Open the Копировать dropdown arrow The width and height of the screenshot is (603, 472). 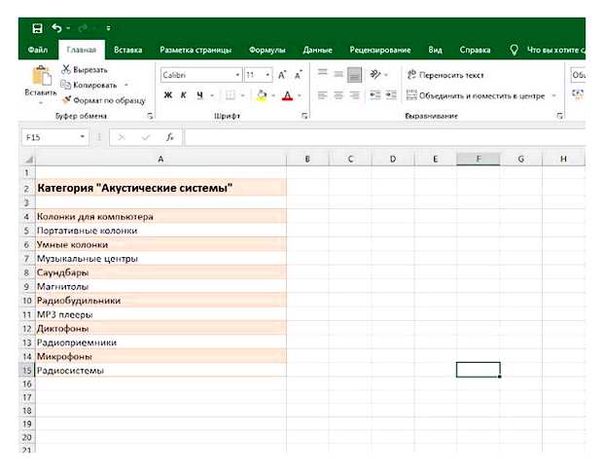tap(126, 85)
